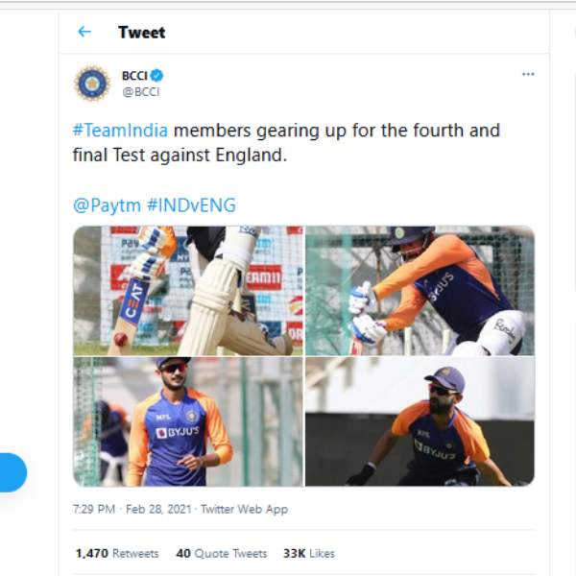
Task: View the bottom-right fielding photo
Action: coord(420,421)
